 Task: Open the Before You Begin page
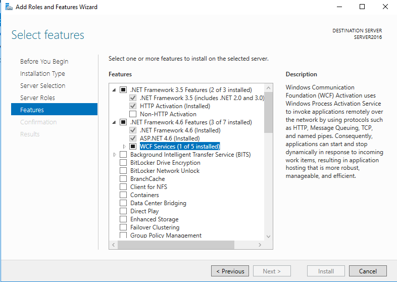pos(44,61)
